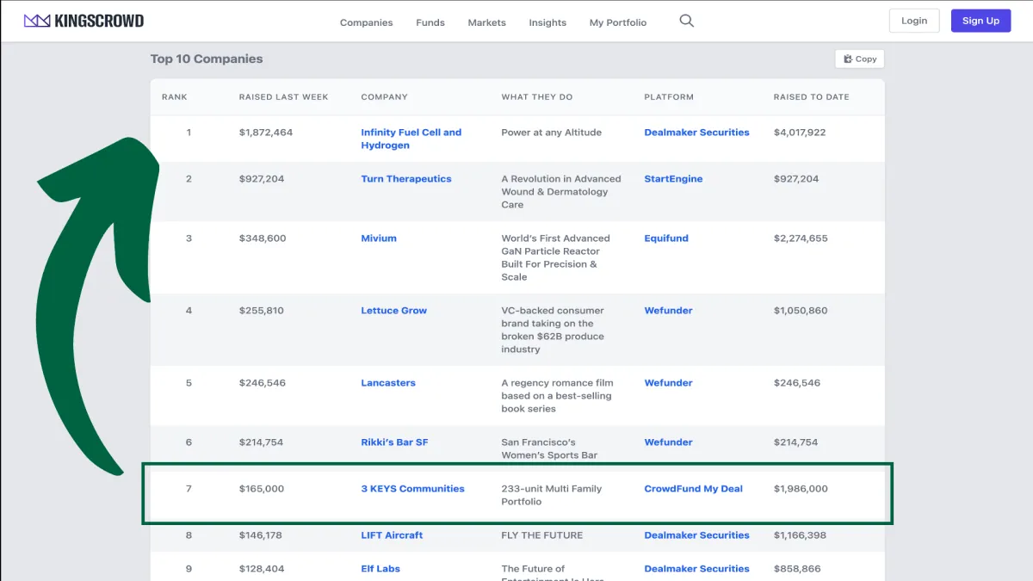Open the StartEngine platform link
Image resolution: width=1033 pixels, height=581 pixels.
click(673, 179)
